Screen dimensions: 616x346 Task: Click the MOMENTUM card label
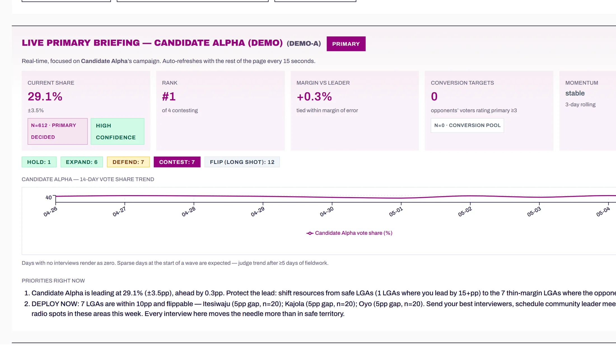tap(582, 83)
